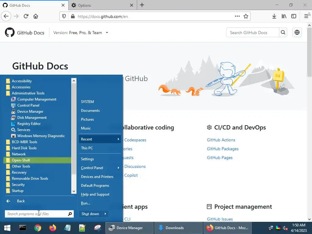
Task: Show tracking protection shield info
Action: (x=64, y=16)
